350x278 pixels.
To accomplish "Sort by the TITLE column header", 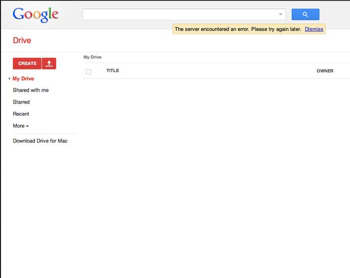I will click(113, 70).
